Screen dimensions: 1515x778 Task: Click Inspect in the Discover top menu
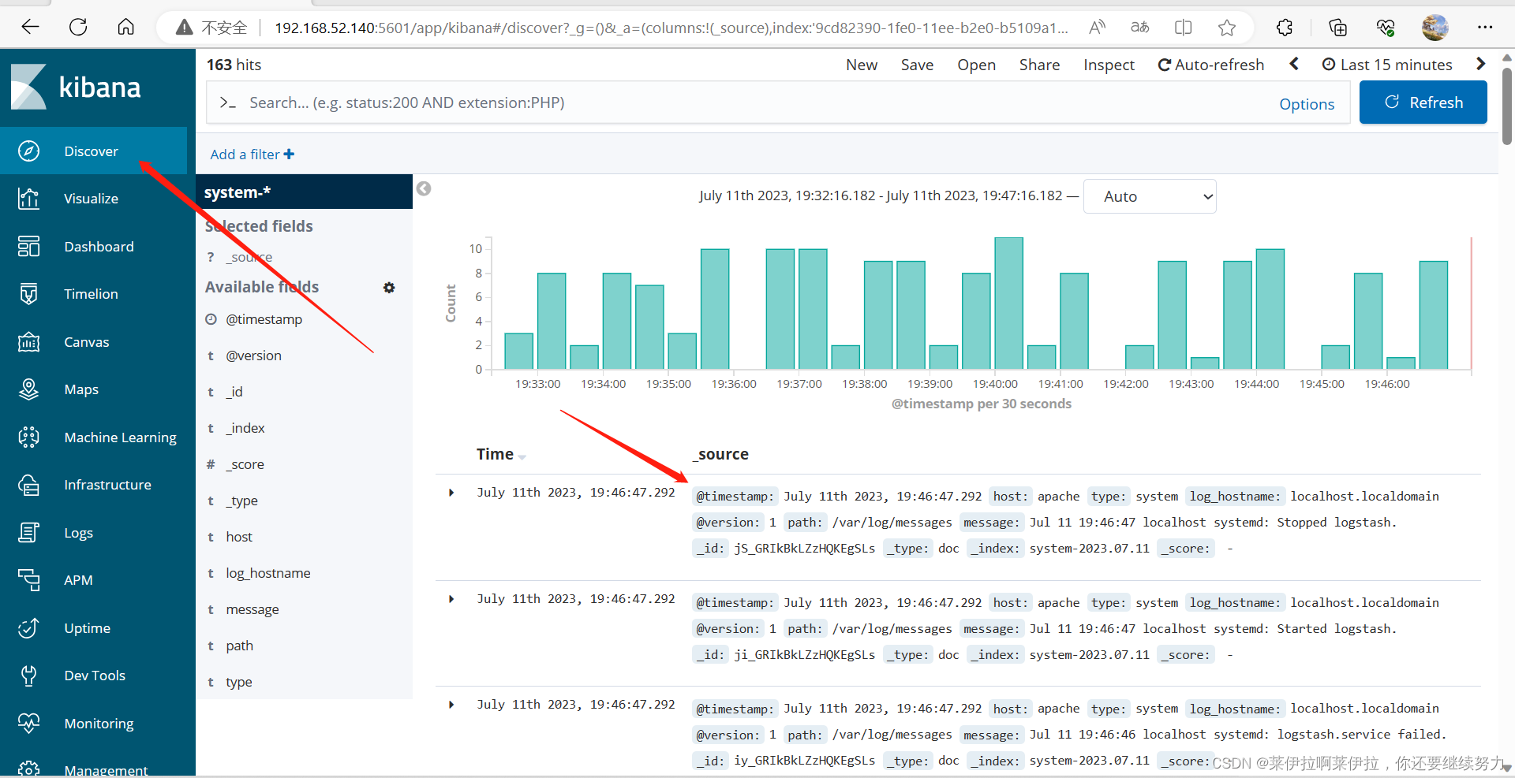click(x=1109, y=65)
